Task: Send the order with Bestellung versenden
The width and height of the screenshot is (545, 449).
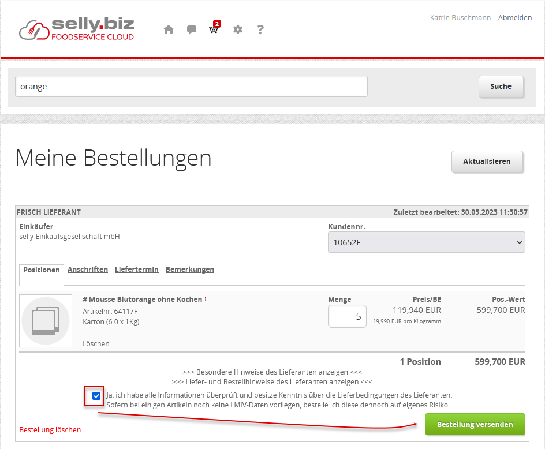Action: pos(475,424)
